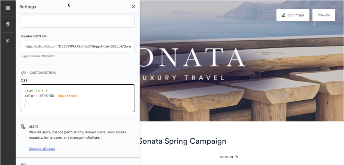Click inside the Header CDN URL field

tap(78, 46)
